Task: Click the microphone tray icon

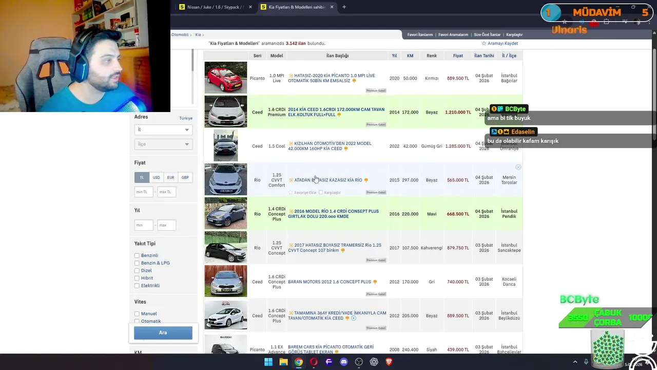Action: (586, 362)
